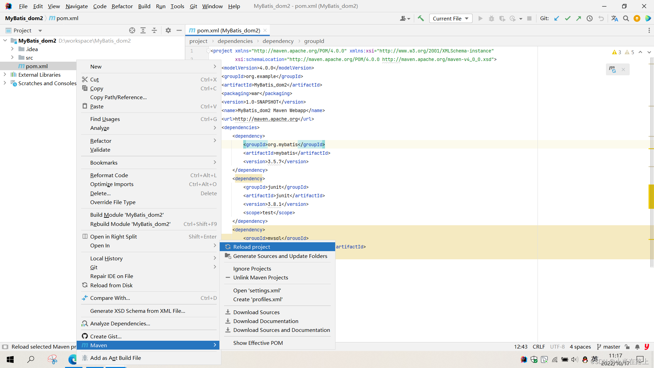The width and height of the screenshot is (654, 368).
Task: Click select opened file target icon
Action: 132,30
